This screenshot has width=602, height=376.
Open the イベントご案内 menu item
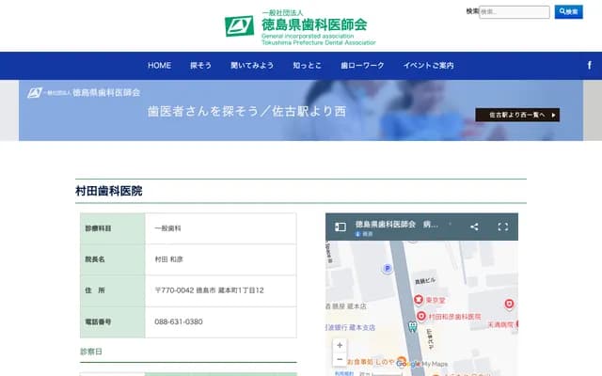point(428,66)
